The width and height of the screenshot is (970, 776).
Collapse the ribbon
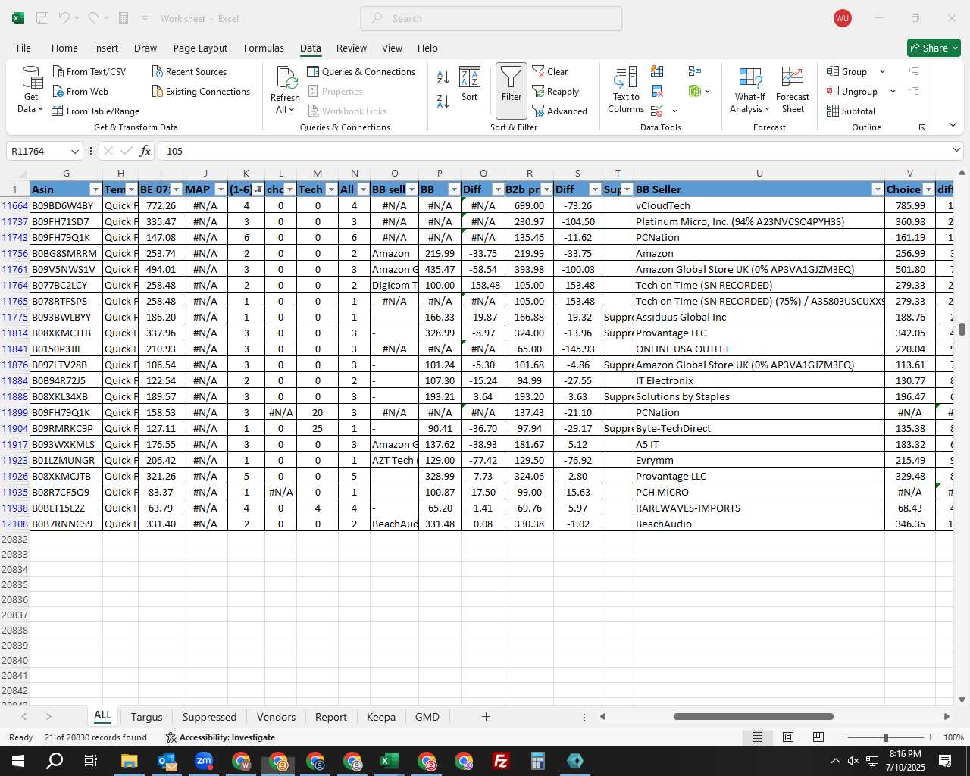click(953, 125)
